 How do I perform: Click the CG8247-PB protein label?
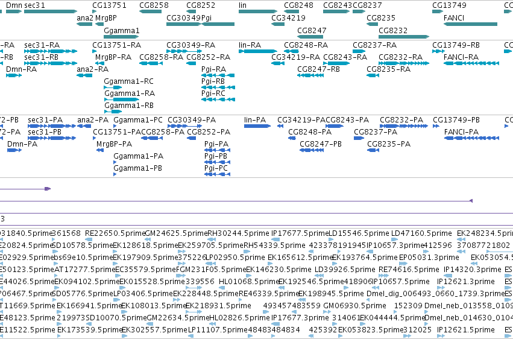(x=321, y=144)
